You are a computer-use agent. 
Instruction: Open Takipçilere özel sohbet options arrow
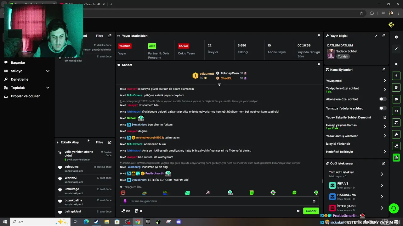point(385,90)
